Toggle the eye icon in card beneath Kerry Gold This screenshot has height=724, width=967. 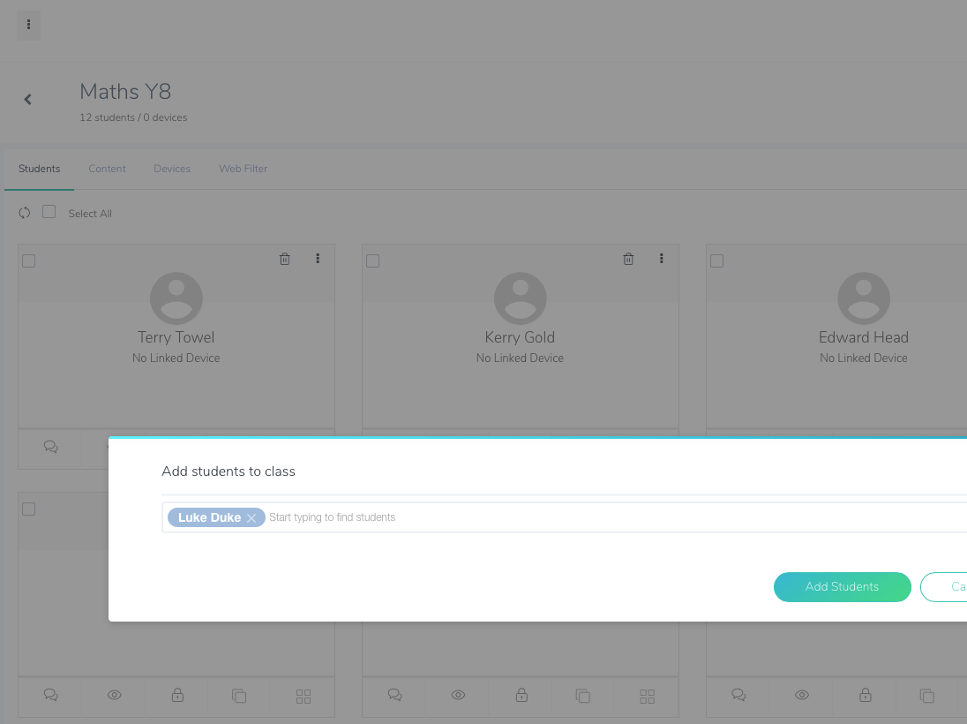(458, 695)
